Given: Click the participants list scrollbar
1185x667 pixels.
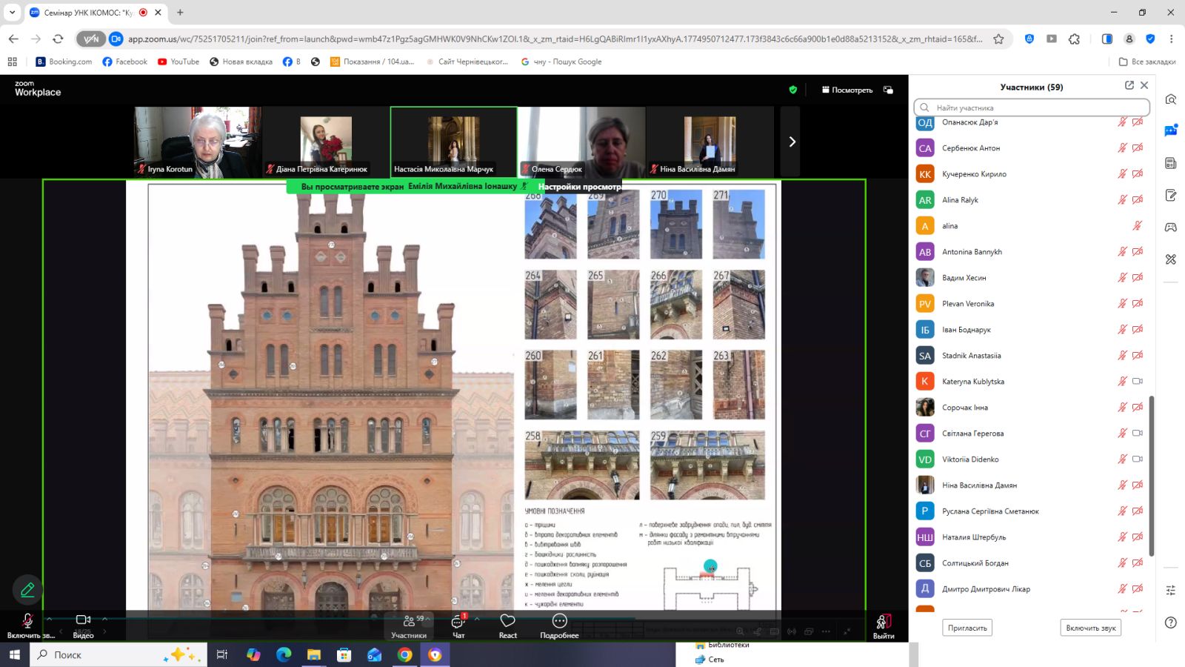Looking at the screenshot, I should coord(1151,476).
